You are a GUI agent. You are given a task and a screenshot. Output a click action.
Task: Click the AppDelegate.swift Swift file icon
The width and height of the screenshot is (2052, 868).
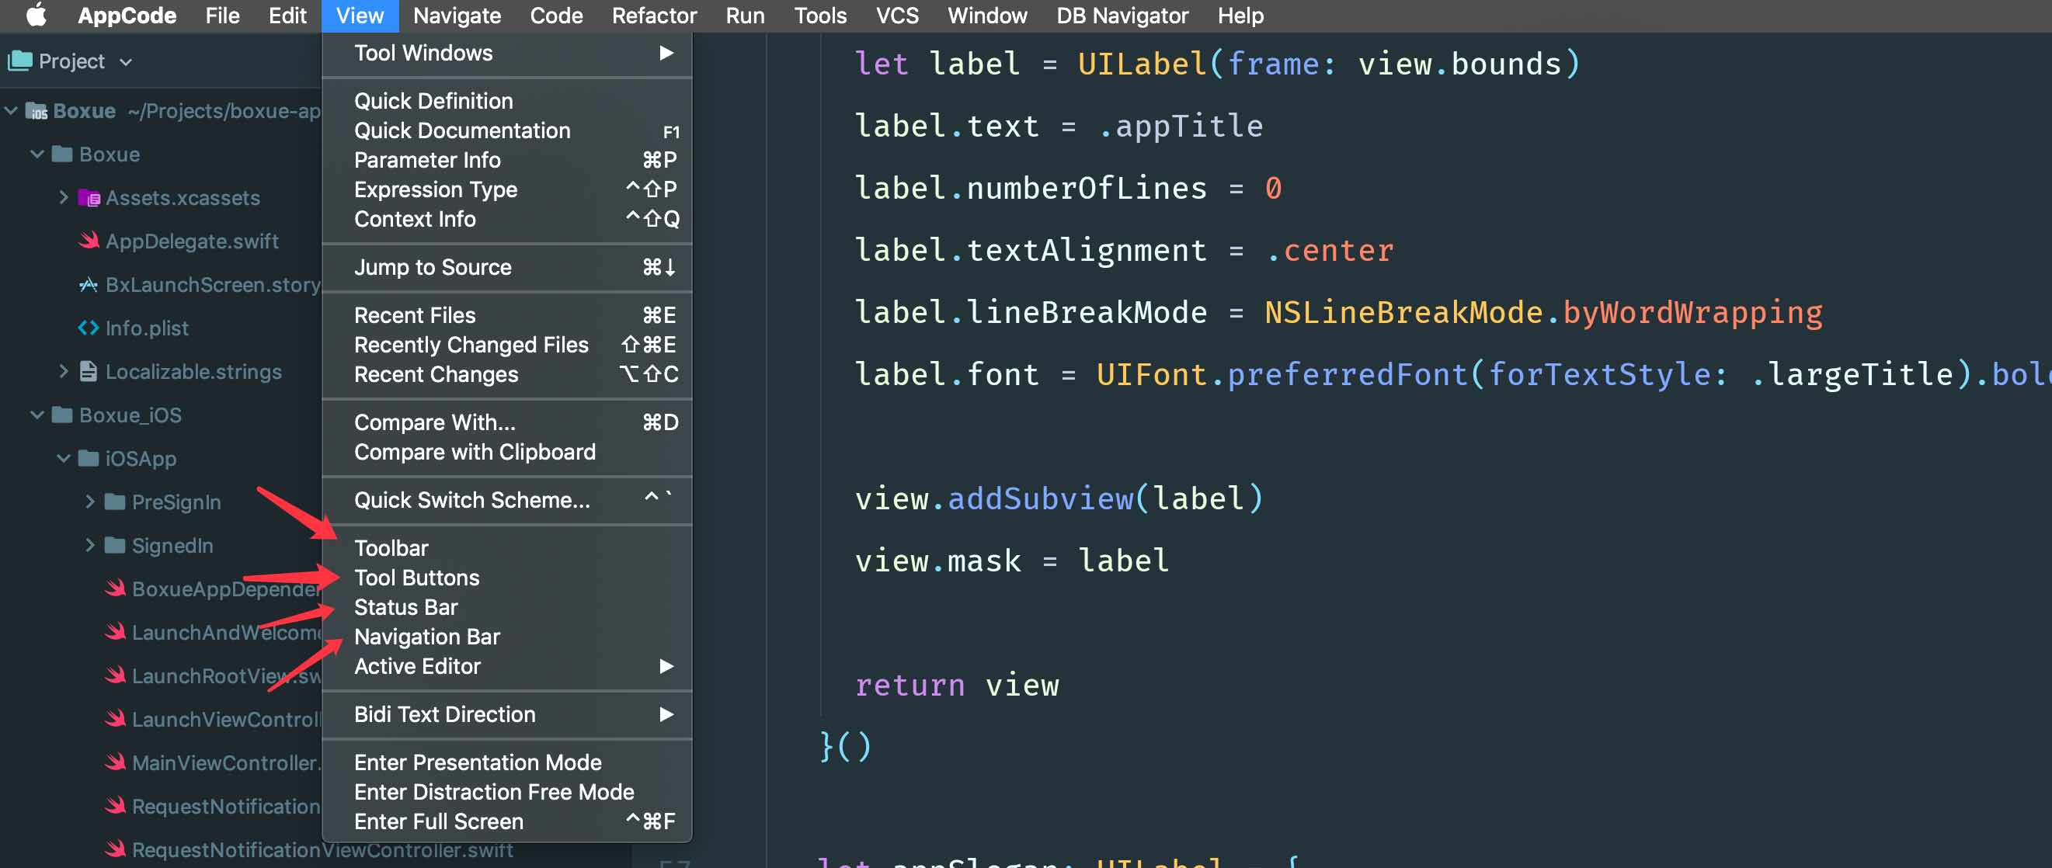89,241
